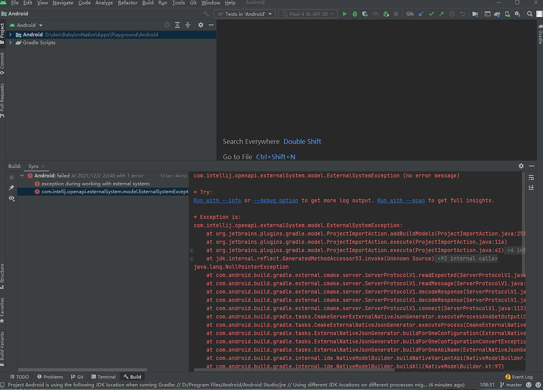Click 'Run with --info' link

click(x=217, y=201)
